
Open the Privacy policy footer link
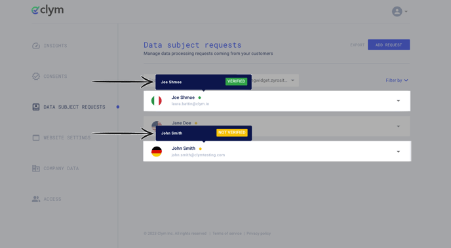coord(258,234)
